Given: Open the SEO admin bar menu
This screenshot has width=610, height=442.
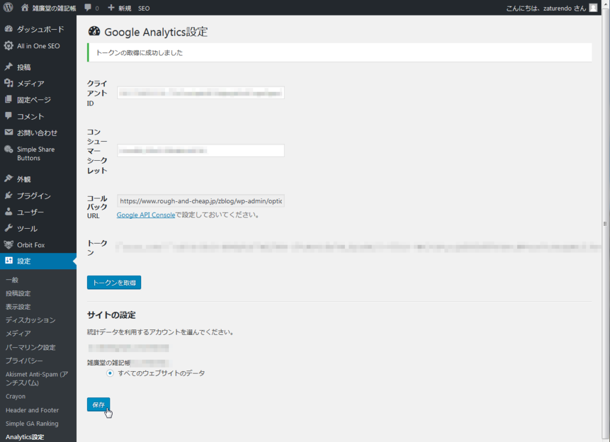Looking at the screenshot, I should pyautogui.click(x=144, y=8).
